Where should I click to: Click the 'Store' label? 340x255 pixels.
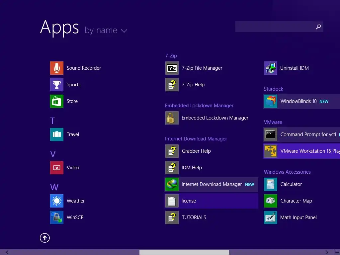click(x=72, y=101)
